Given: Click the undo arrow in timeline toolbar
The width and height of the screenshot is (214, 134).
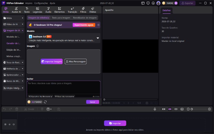Looking at the screenshot, I should pyautogui.click(x=5, y=109).
